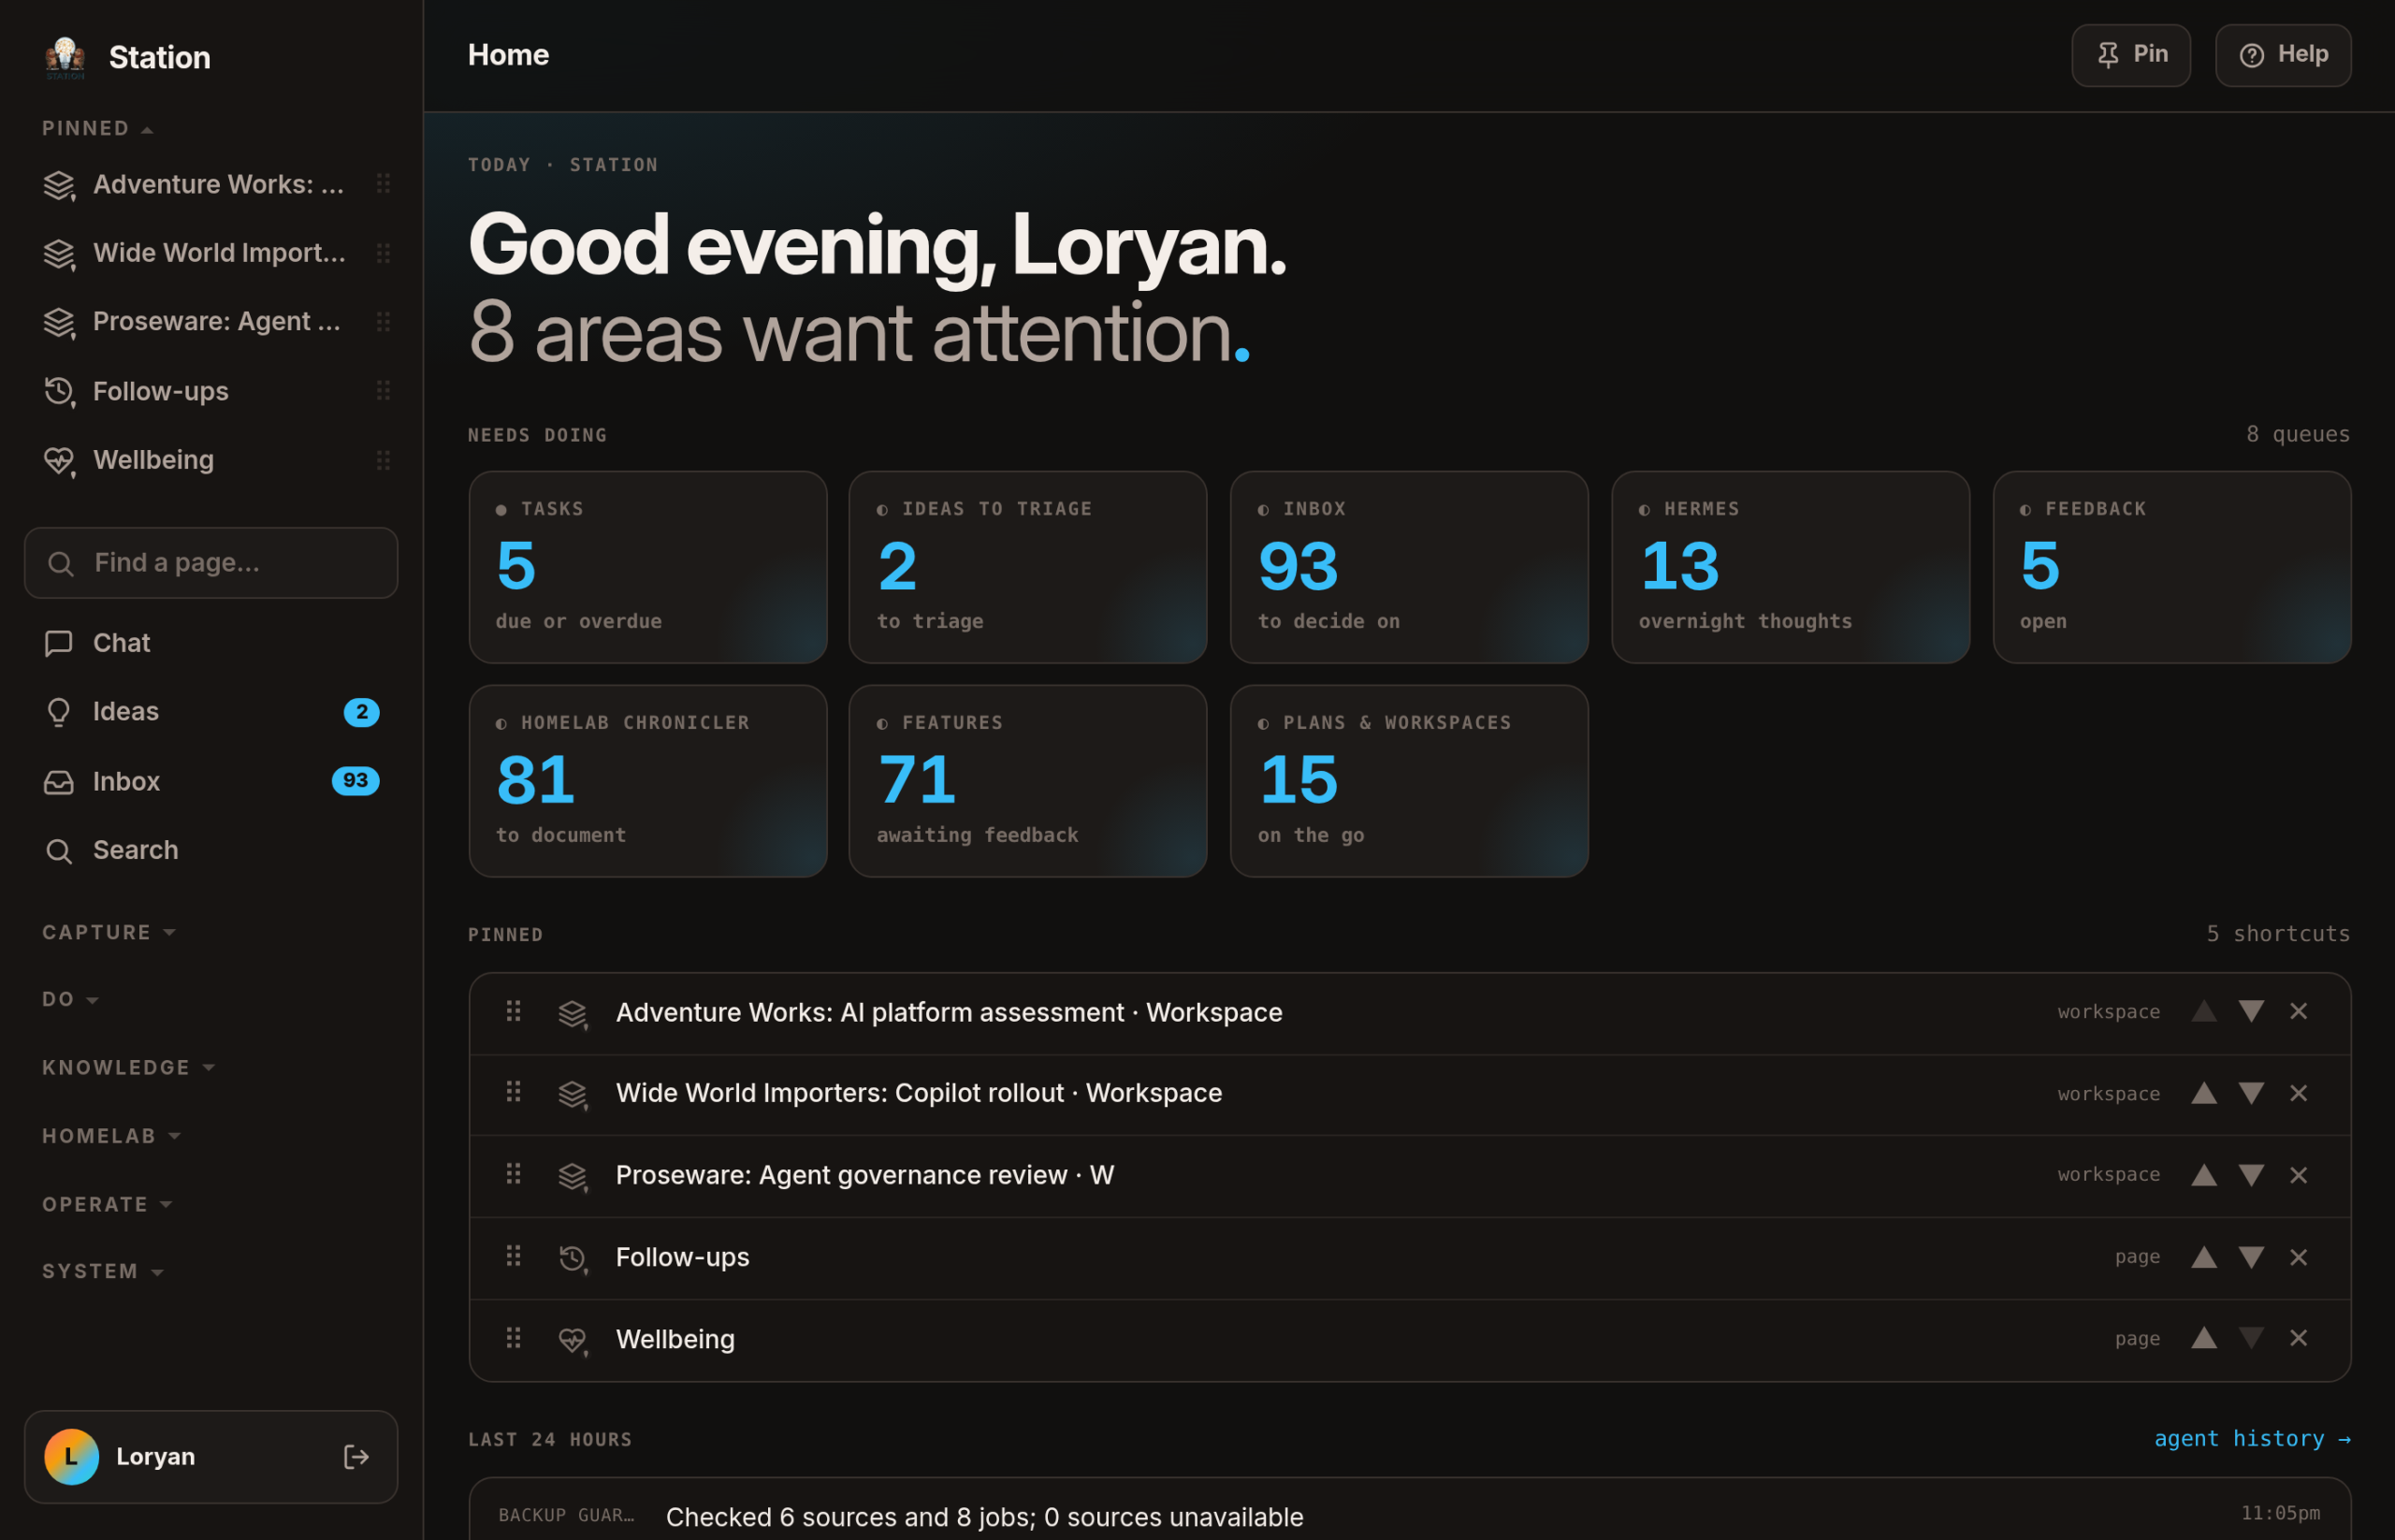Expand the OPERATE sidebar section
The image size is (2395, 1540).
click(x=107, y=1204)
